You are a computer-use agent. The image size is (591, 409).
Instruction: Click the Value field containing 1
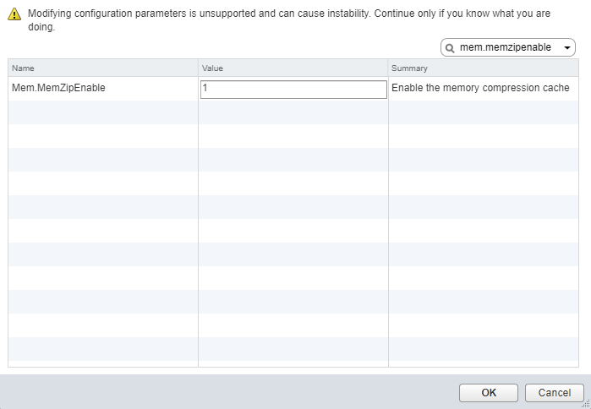[x=293, y=89]
